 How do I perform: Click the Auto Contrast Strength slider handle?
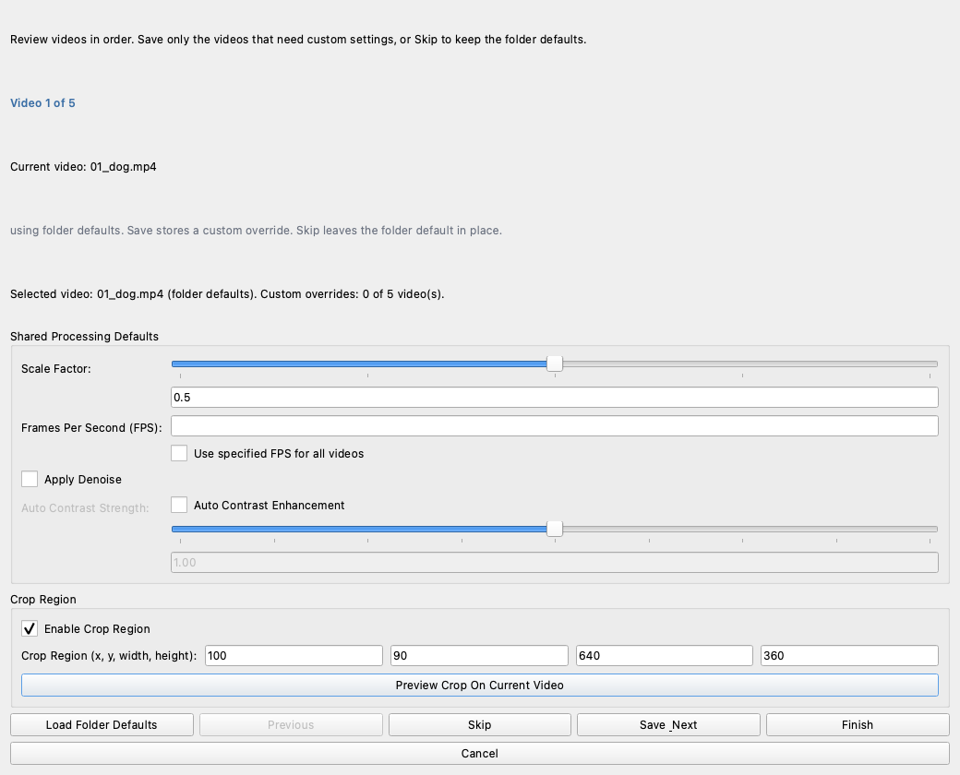point(555,528)
